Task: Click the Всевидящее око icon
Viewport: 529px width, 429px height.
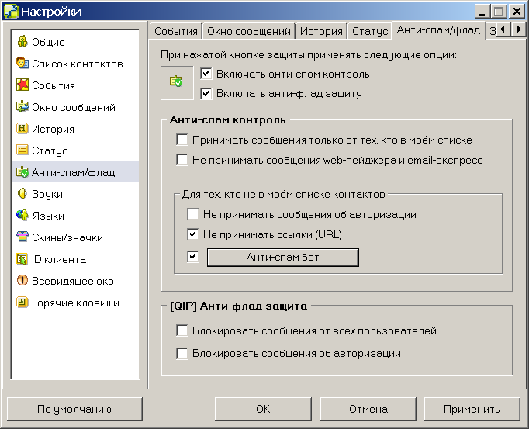Action: click(22, 281)
